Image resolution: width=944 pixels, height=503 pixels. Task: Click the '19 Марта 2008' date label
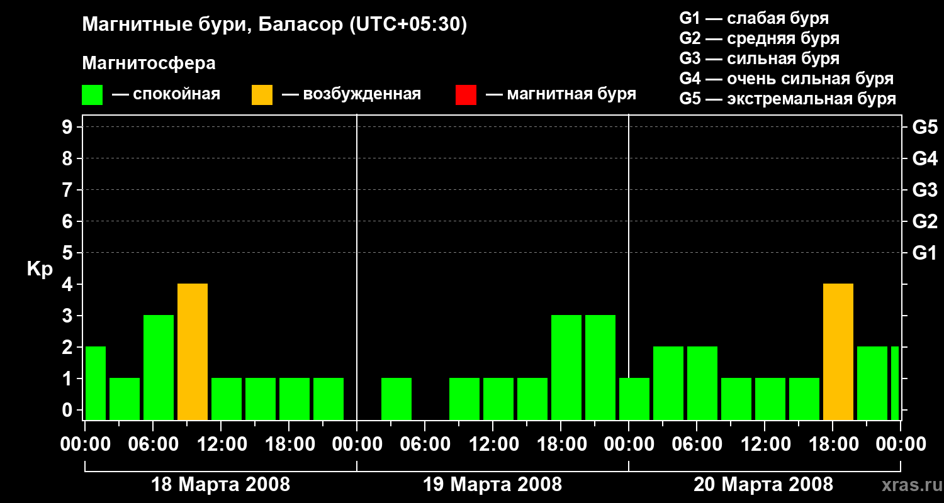pyautogui.click(x=492, y=485)
